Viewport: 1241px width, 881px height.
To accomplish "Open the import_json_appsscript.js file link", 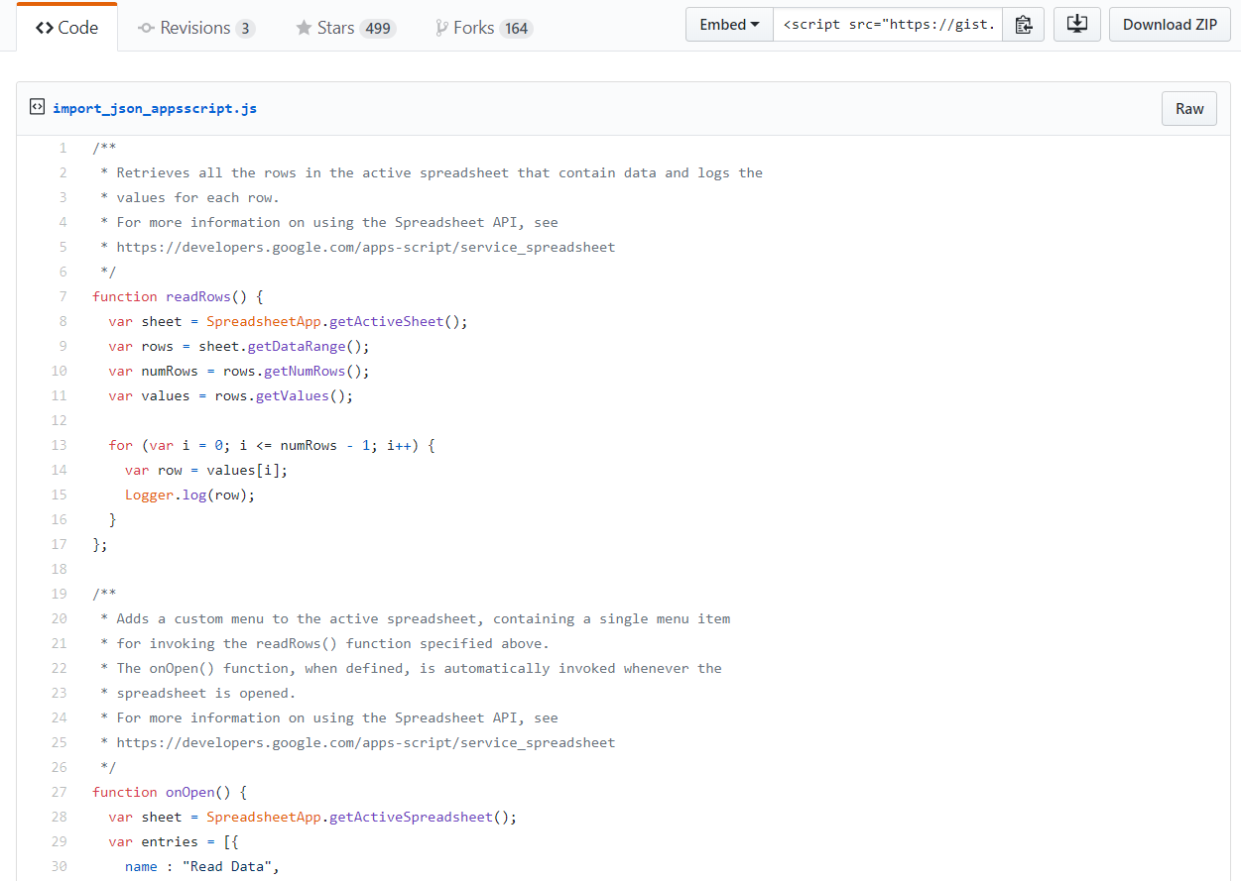I will pos(155,108).
